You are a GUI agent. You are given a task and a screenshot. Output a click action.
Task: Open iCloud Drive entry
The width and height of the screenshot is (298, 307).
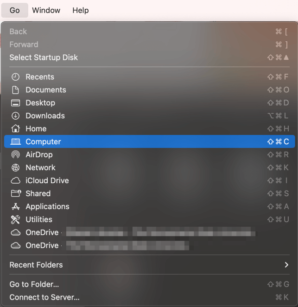point(150,180)
